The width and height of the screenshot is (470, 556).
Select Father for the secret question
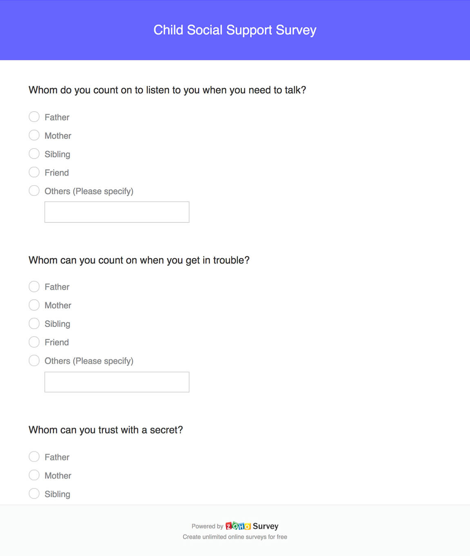(34, 457)
